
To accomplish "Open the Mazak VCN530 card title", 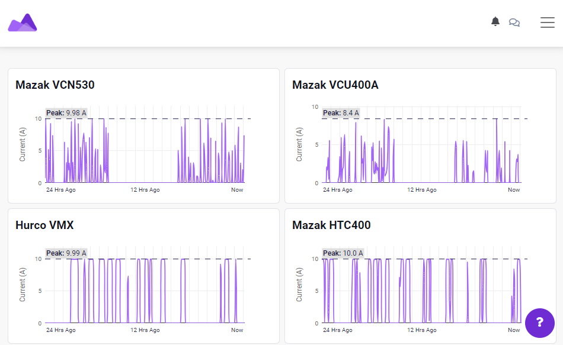I will click(55, 85).
